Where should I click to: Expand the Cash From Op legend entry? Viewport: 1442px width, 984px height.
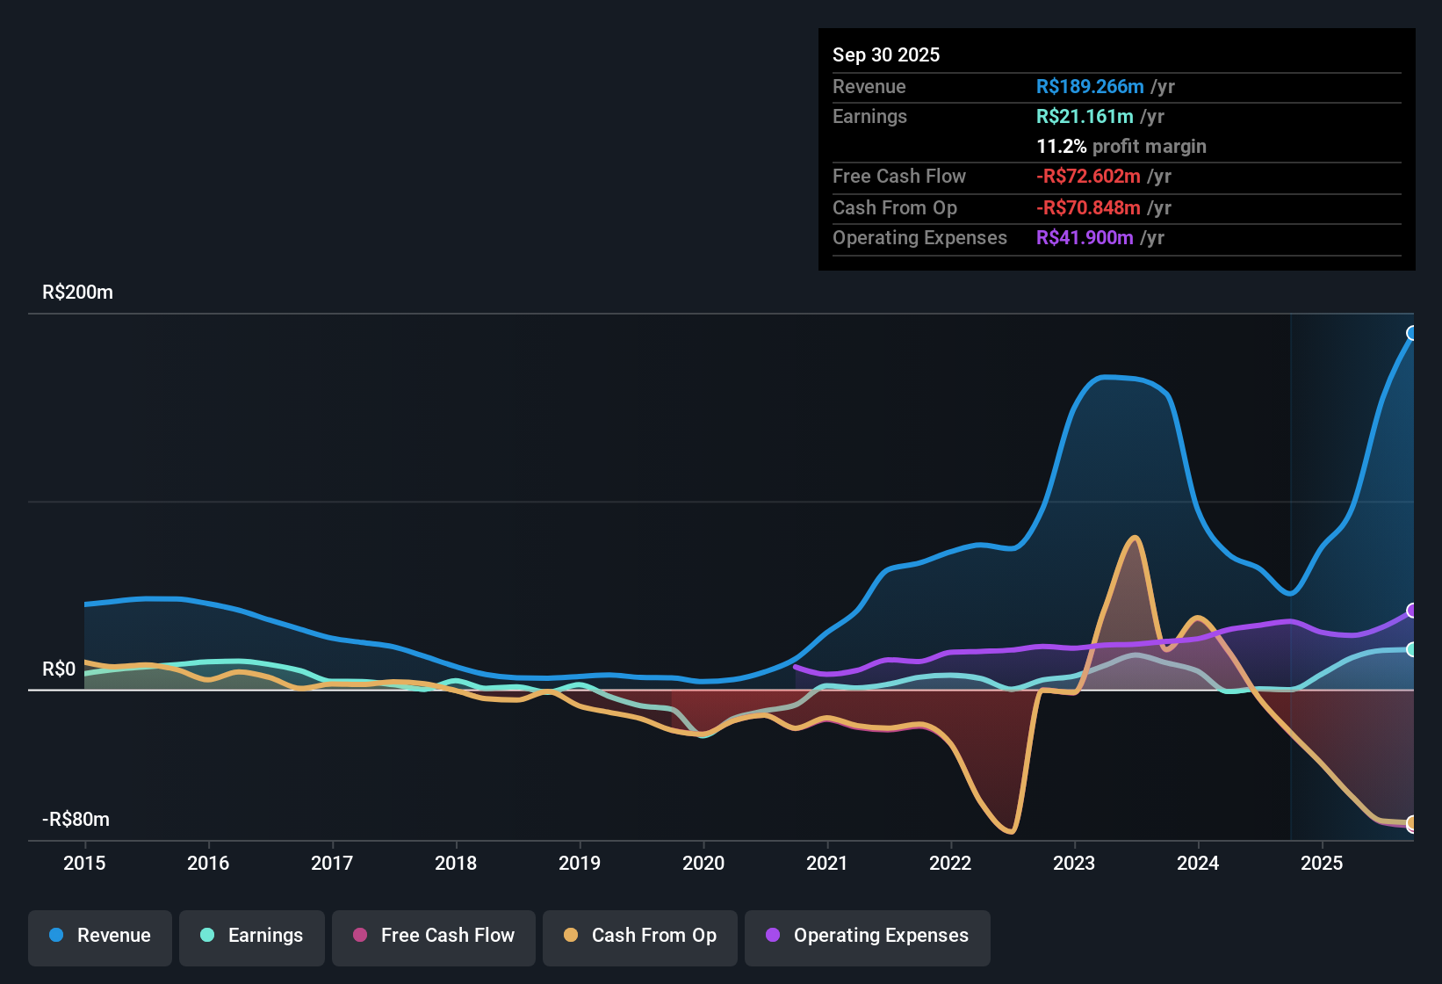pyautogui.click(x=639, y=936)
